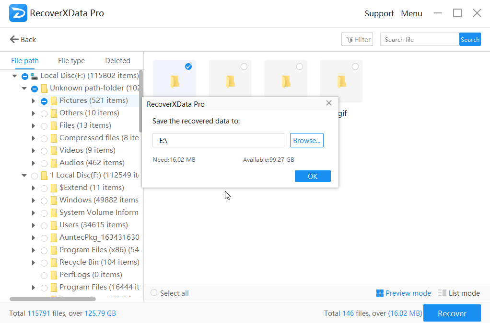Screen dimensions: 490x323
Task: Click the Compressed files folder icon
Action: 54,138
